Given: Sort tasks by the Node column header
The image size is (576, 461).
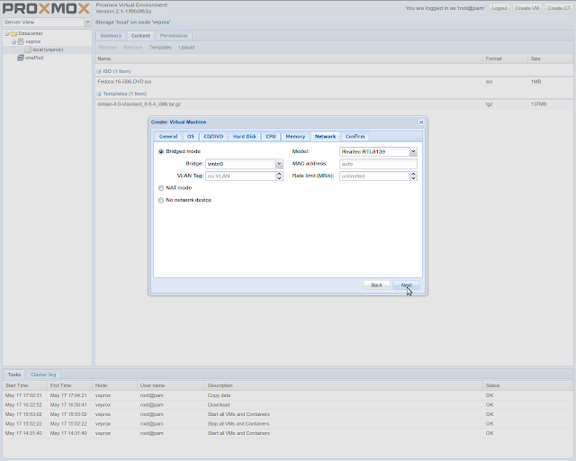Looking at the screenshot, I should click(x=114, y=385).
